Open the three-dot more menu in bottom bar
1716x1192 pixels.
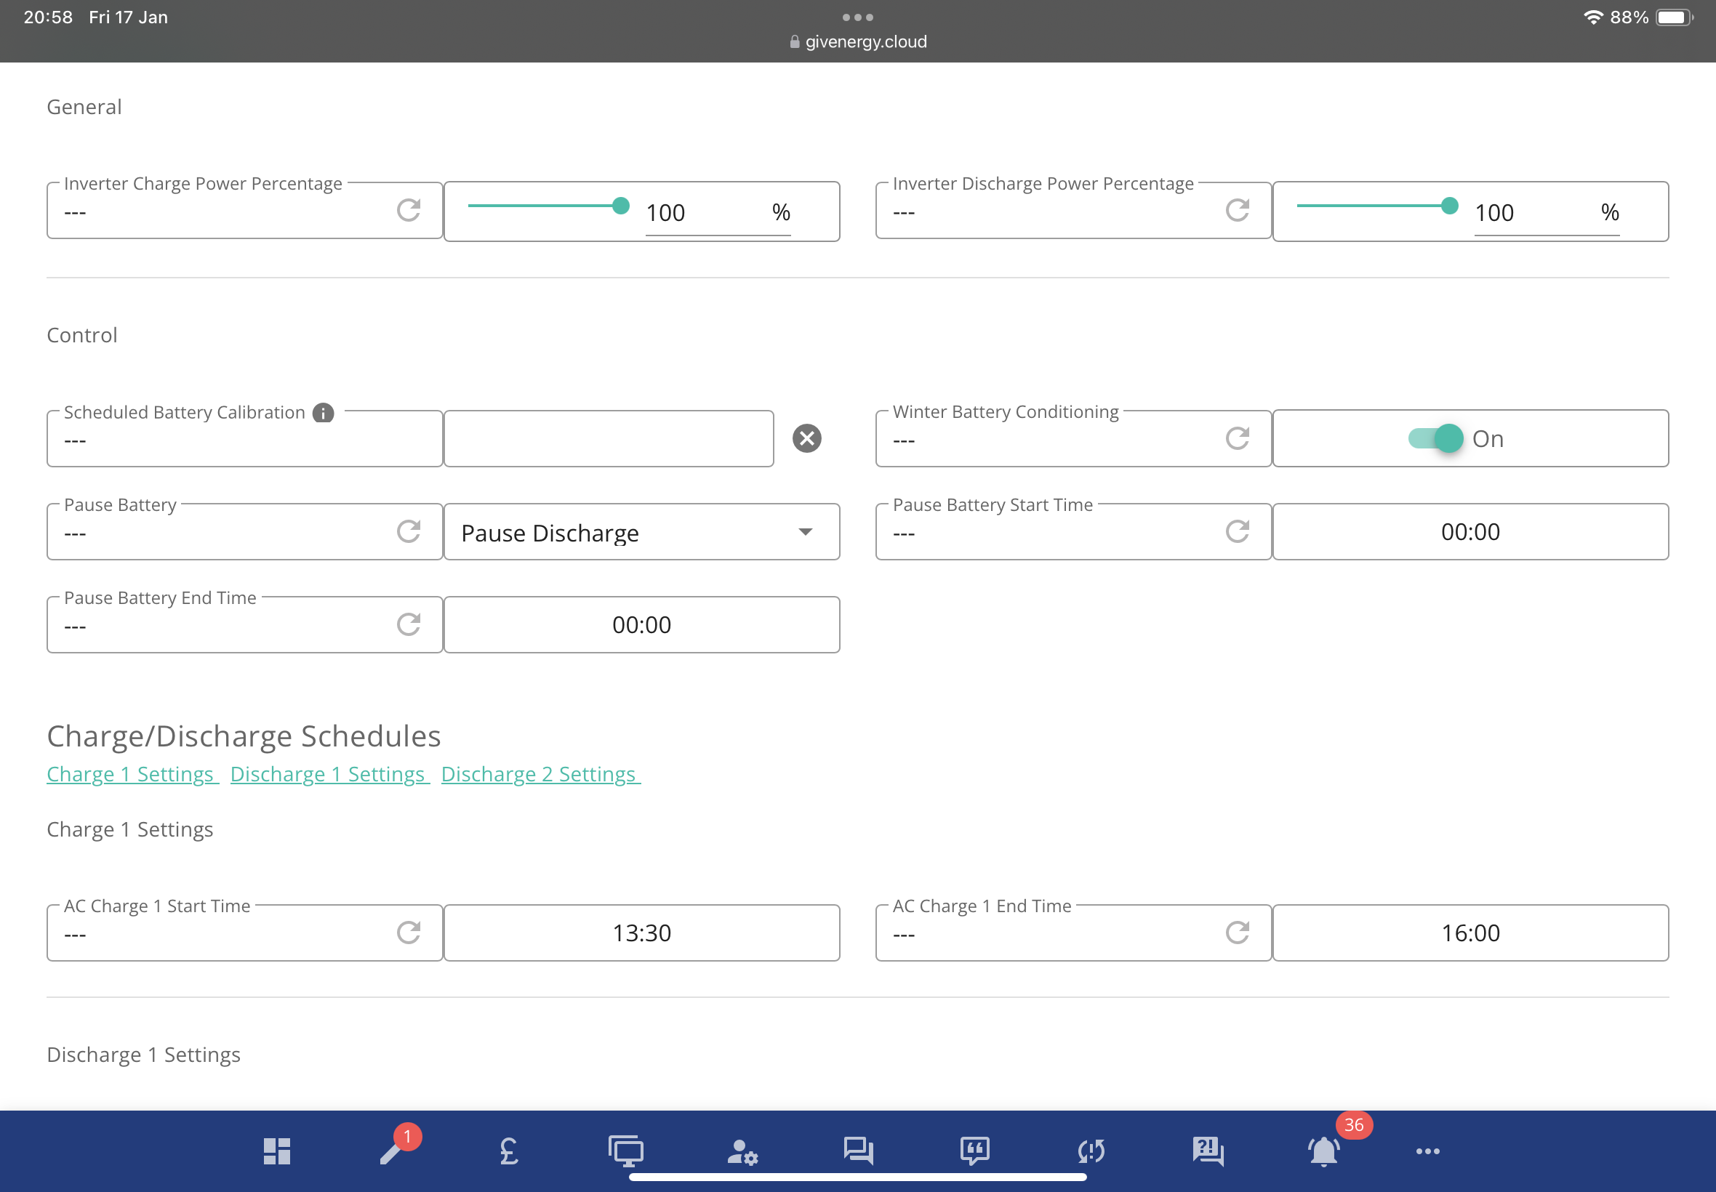(1427, 1151)
